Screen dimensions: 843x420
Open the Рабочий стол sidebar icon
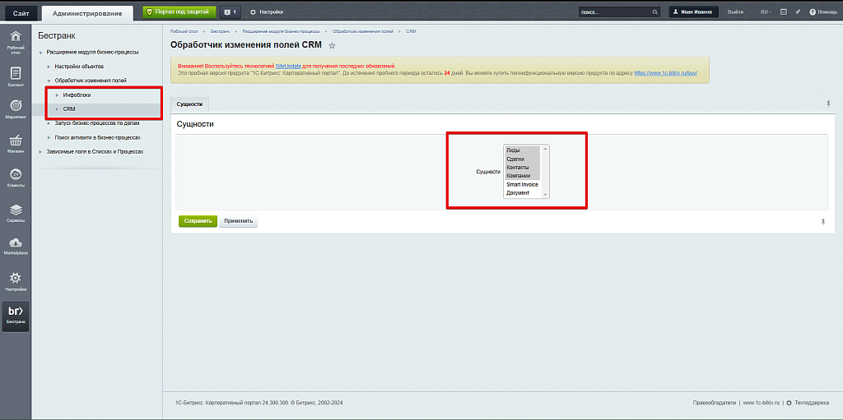pos(15,39)
